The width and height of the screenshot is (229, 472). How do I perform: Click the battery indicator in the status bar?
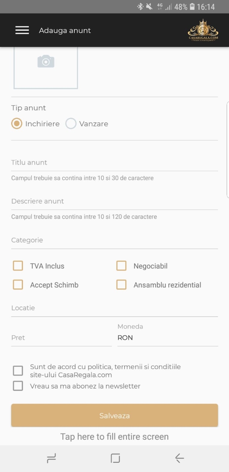click(193, 7)
